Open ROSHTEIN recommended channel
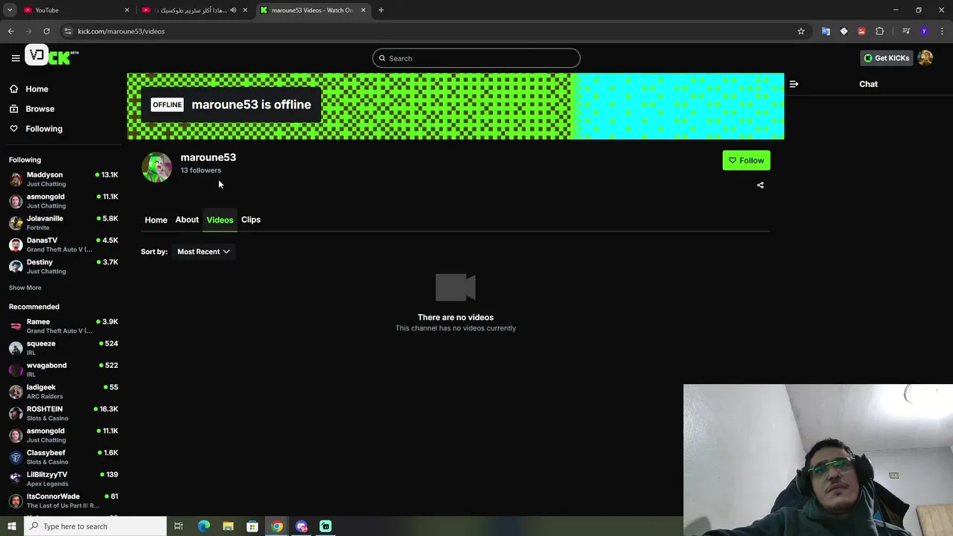This screenshot has width=953, height=536. pos(63,413)
